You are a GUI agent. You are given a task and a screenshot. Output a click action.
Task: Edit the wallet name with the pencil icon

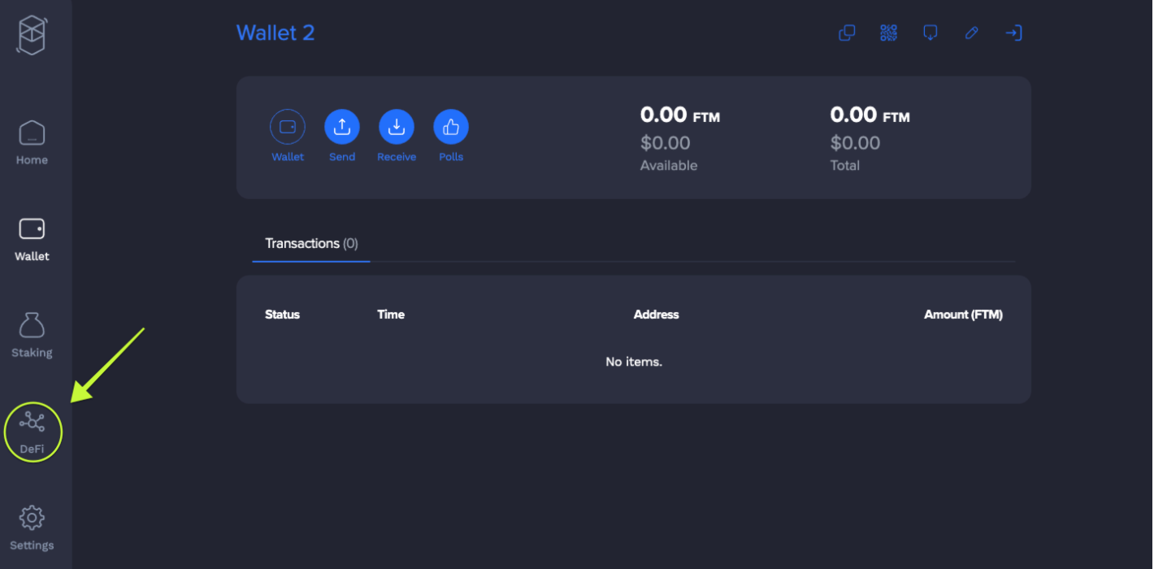[971, 33]
